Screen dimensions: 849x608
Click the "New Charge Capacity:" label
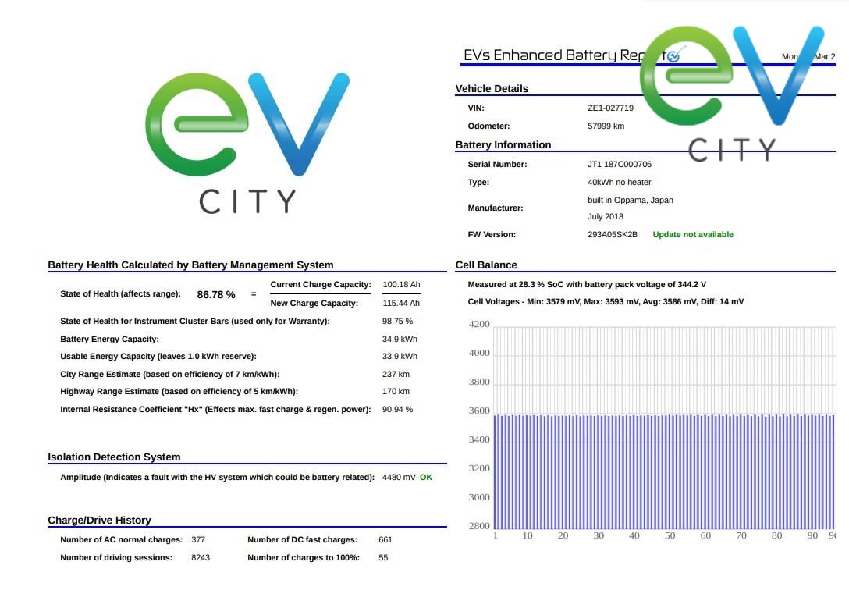pos(314,304)
